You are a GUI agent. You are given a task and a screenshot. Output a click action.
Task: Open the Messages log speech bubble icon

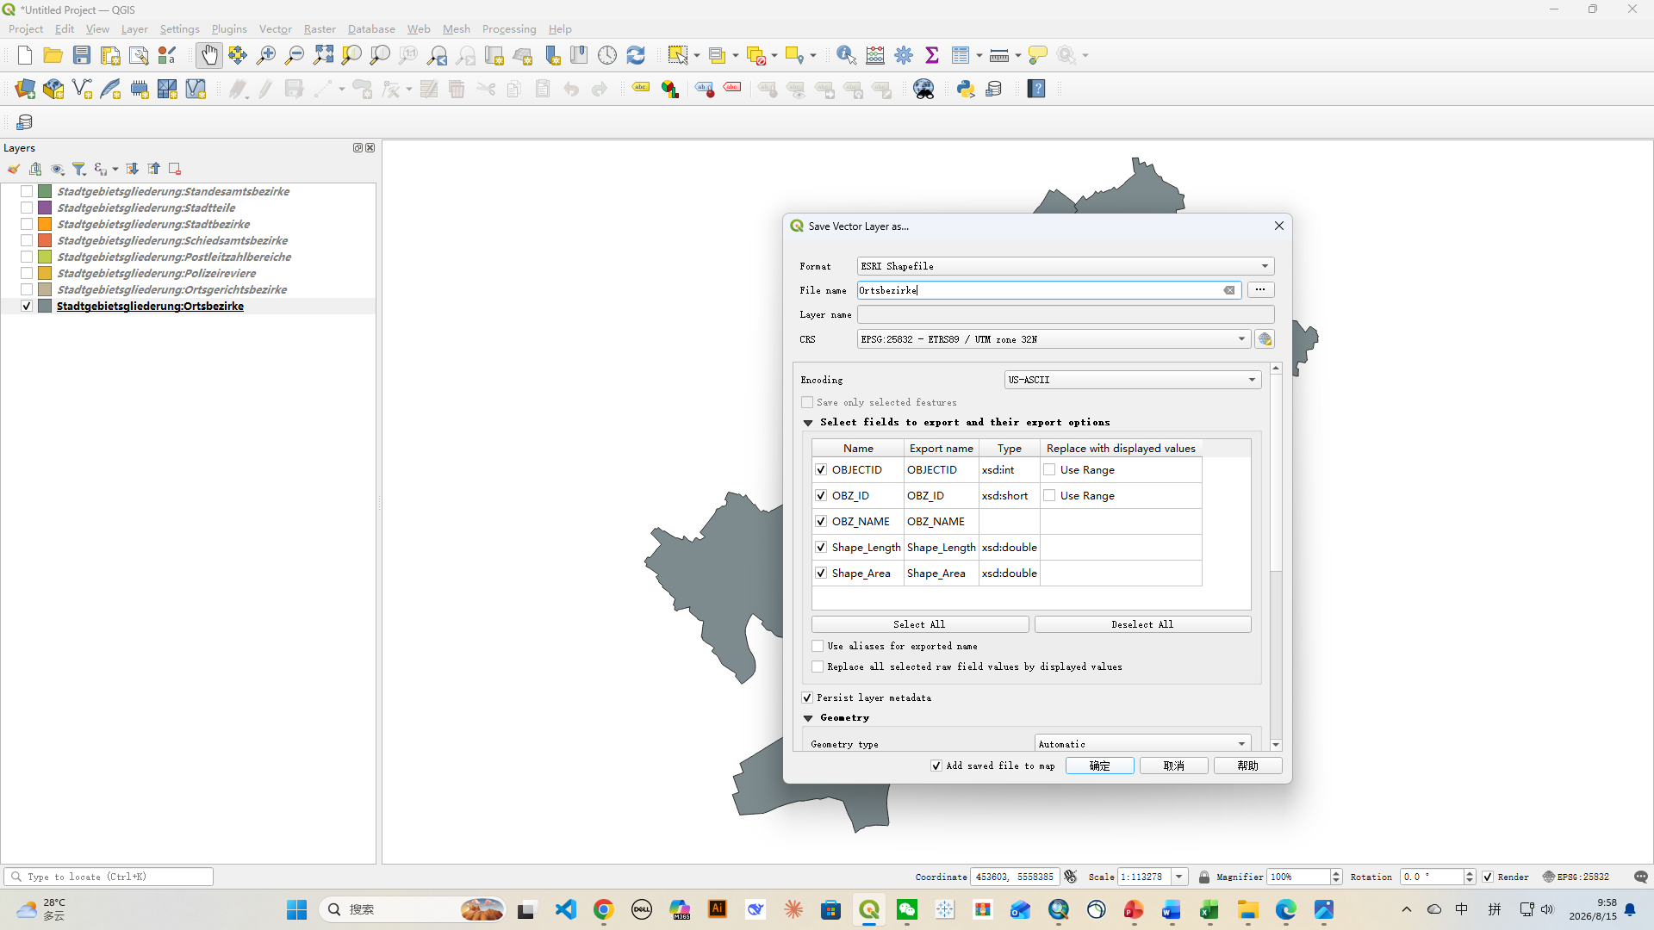(x=1640, y=877)
